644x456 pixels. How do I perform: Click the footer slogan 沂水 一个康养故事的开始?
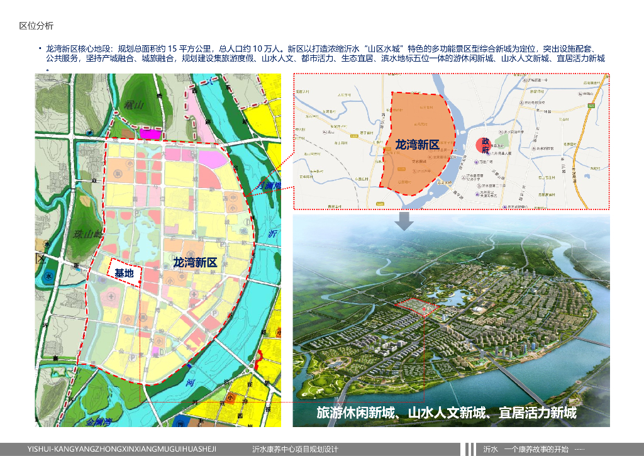[x=526, y=449]
